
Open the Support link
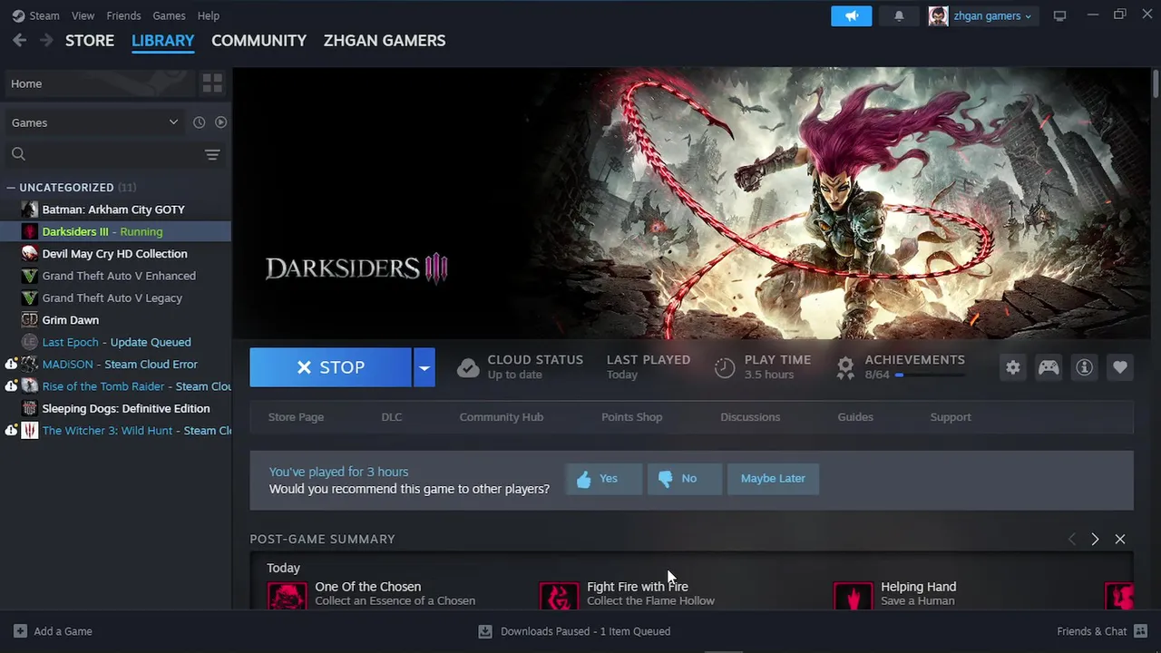tap(951, 417)
